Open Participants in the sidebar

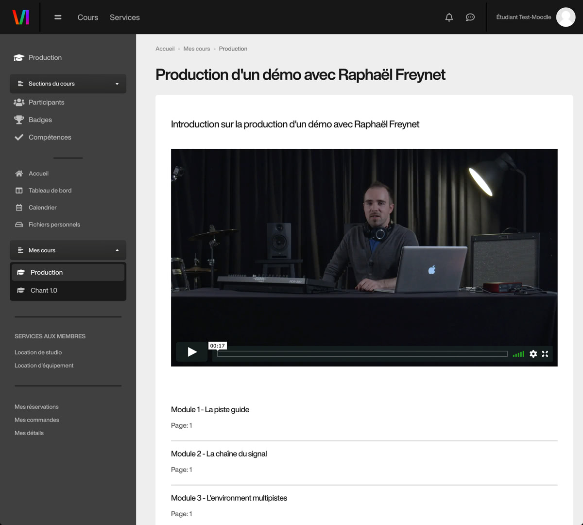tap(46, 102)
